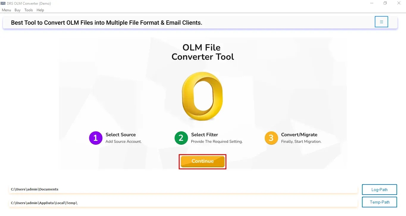Screen dimensions: 406x216
Task: Click 'Provide The Required Setting.' text
Action: 217,141
